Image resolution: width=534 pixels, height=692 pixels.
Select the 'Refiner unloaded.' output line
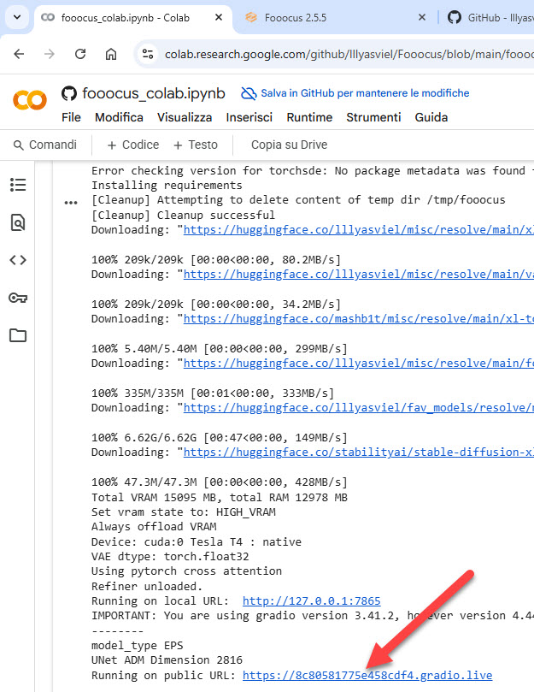click(147, 586)
